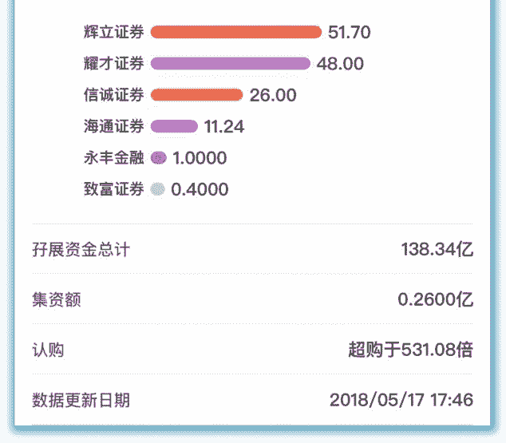Select the 信诚证券 label
This screenshot has height=443, width=506.
point(113,95)
